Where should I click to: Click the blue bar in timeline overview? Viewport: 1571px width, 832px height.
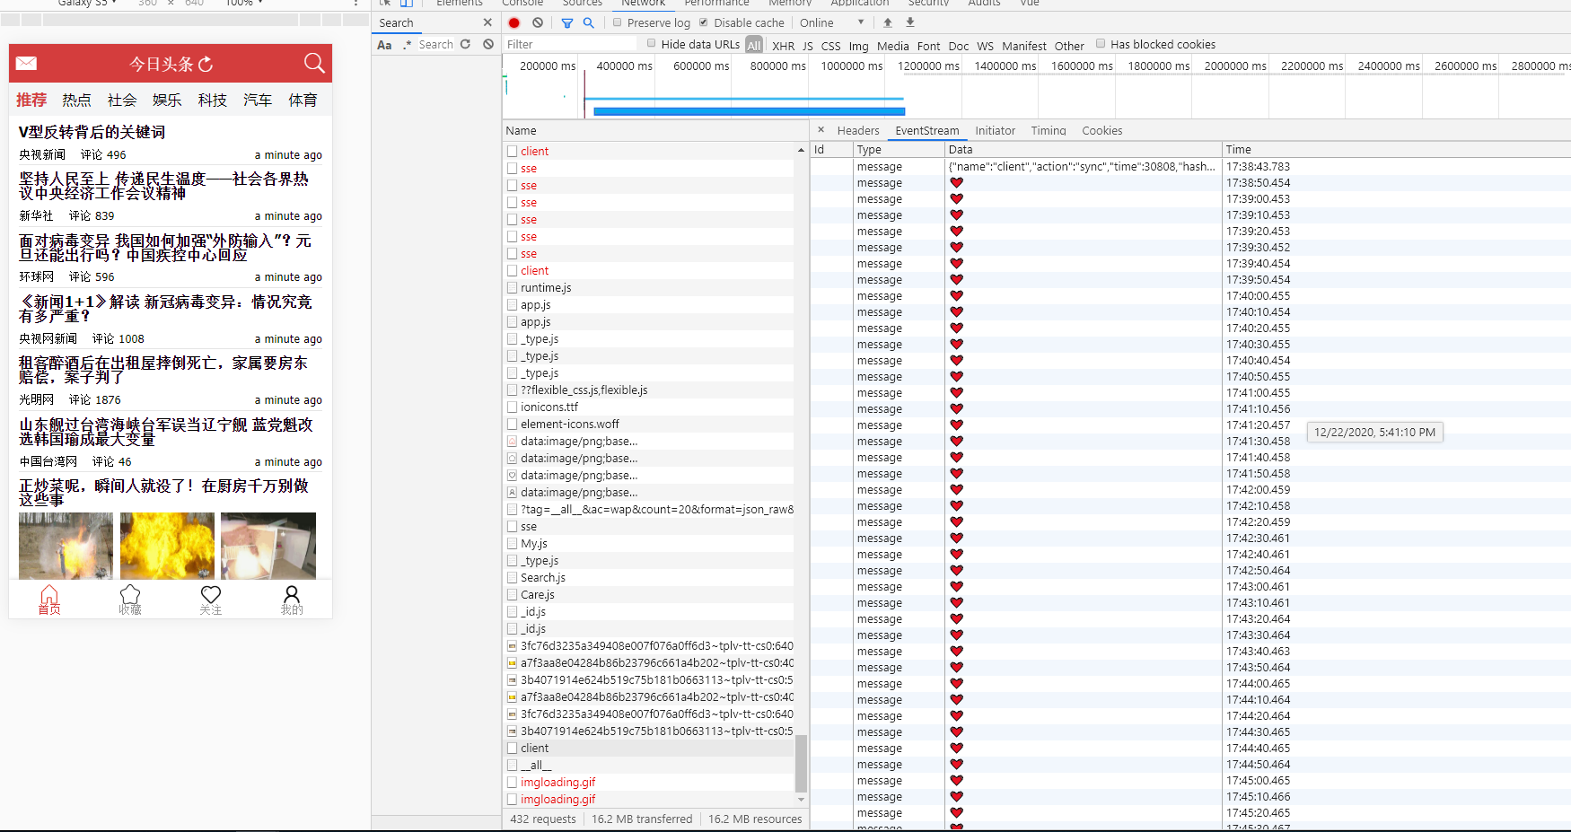749,111
